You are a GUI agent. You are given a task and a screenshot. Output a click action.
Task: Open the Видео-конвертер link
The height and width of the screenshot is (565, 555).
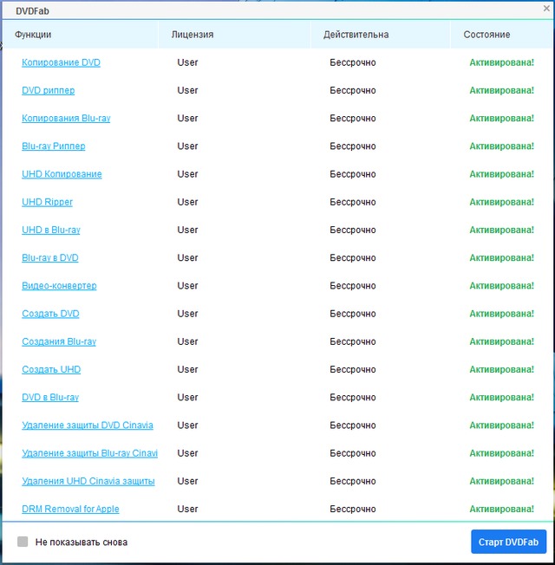[x=59, y=286]
